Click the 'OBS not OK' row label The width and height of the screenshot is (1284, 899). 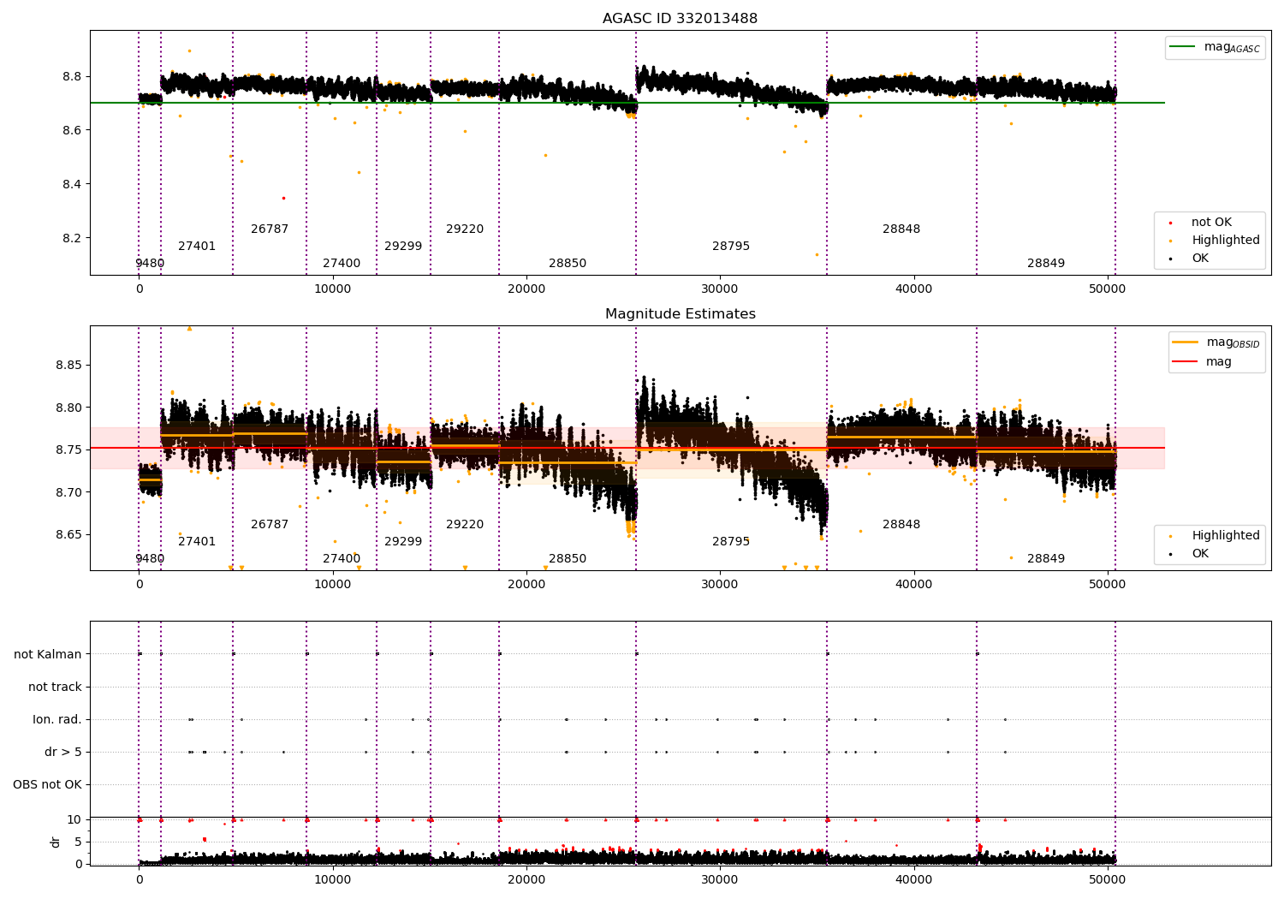coord(48,785)
